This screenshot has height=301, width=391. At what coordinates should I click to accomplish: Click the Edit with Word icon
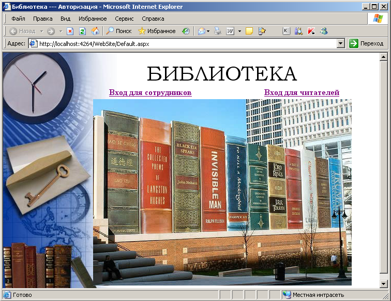coord(230,31)
